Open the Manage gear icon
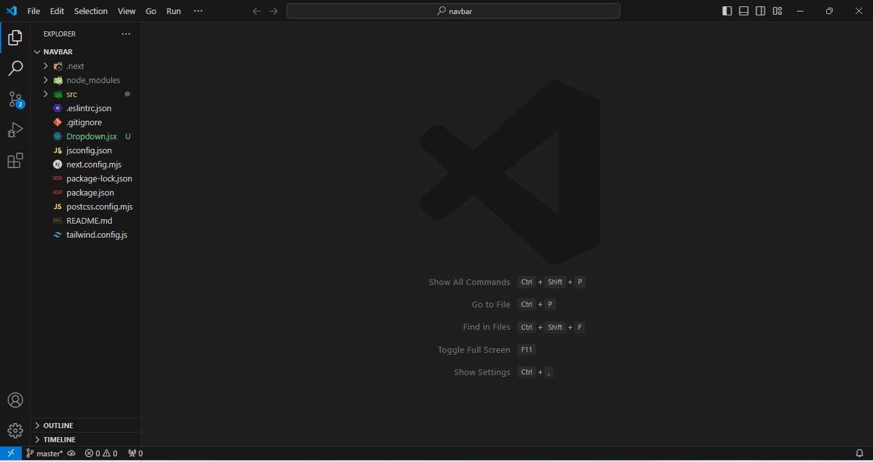The width and height of the screenshot is (873, 462). (x=15, y=430)
